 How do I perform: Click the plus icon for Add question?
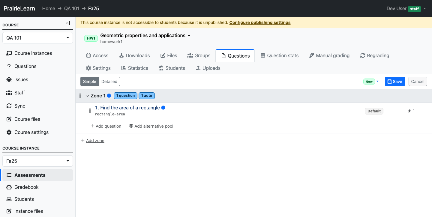tap(92, 126)
